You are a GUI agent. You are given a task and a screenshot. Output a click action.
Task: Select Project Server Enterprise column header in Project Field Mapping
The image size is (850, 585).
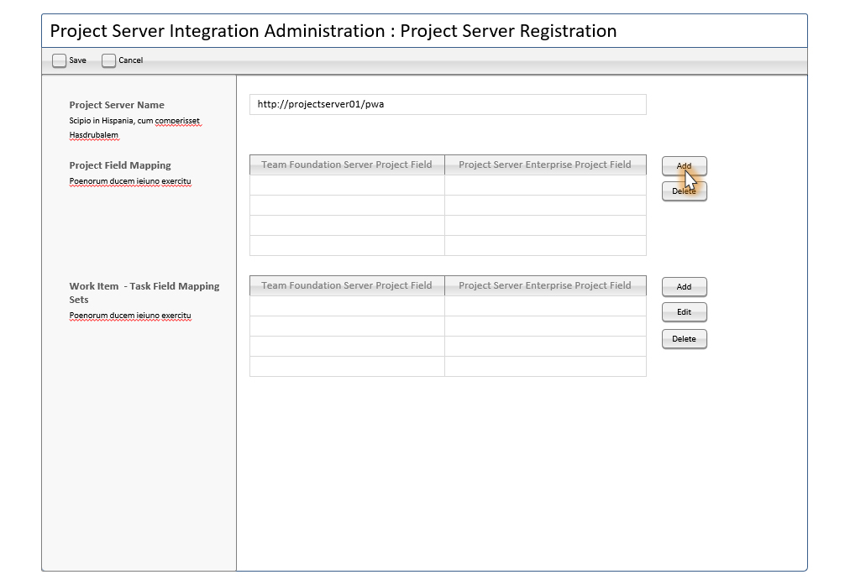tap(545, 165)
